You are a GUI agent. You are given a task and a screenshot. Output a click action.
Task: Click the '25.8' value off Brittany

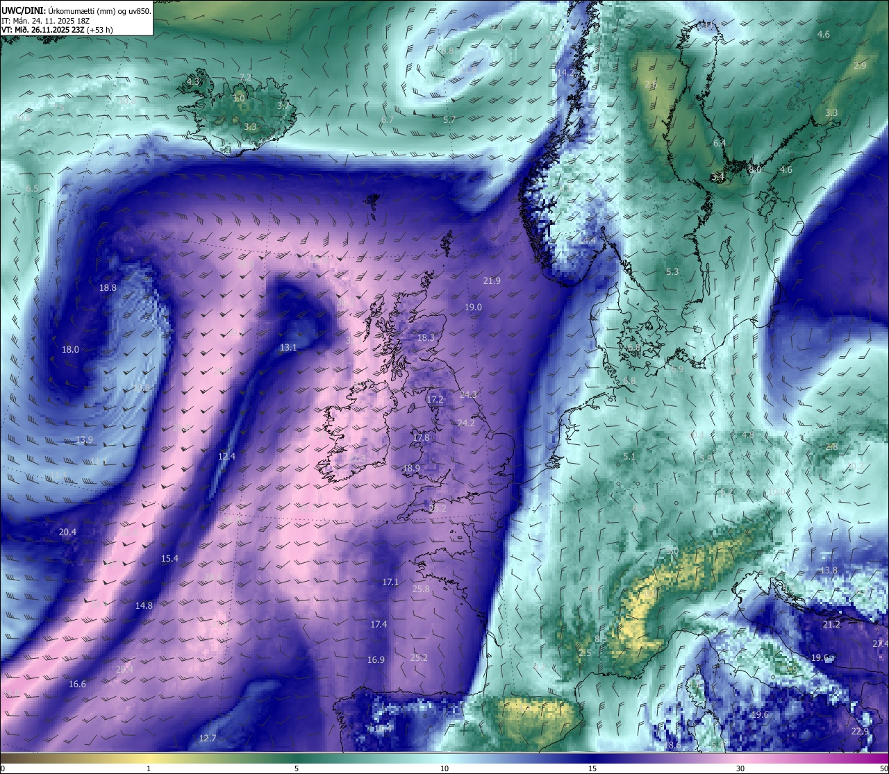click(x=421, y=589)
